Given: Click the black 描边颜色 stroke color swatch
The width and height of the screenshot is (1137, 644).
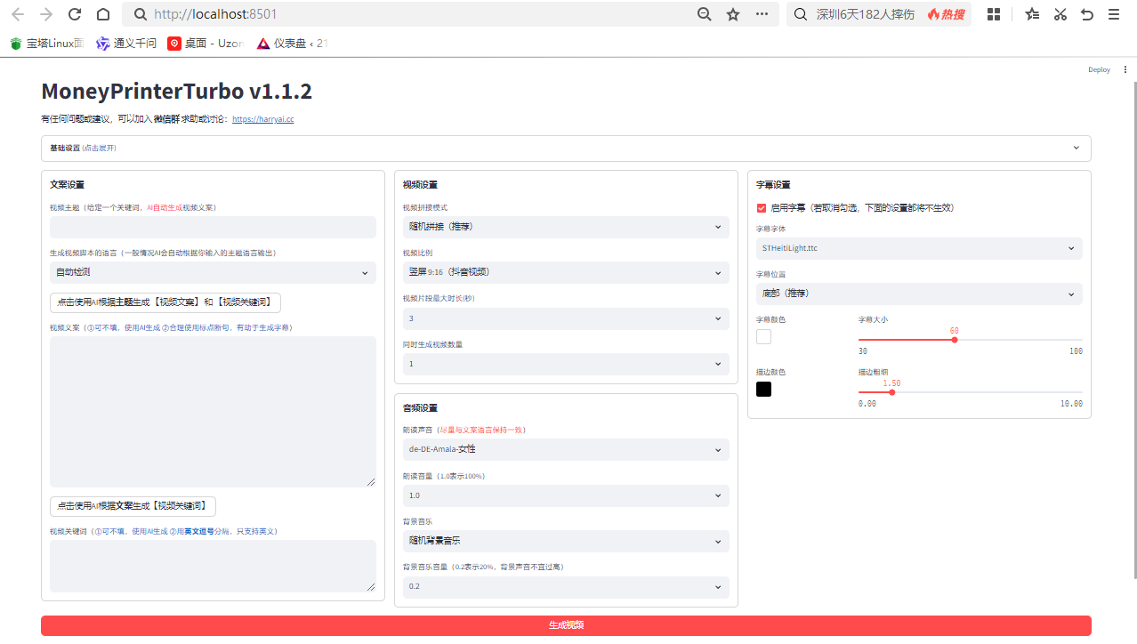Looking at the screenshot, I should 763,390.
